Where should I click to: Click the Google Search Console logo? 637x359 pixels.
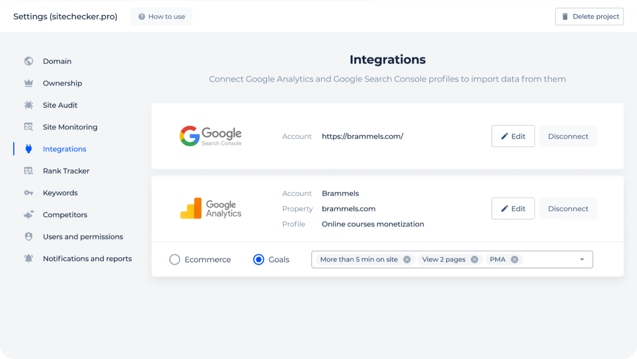(211, 136)
